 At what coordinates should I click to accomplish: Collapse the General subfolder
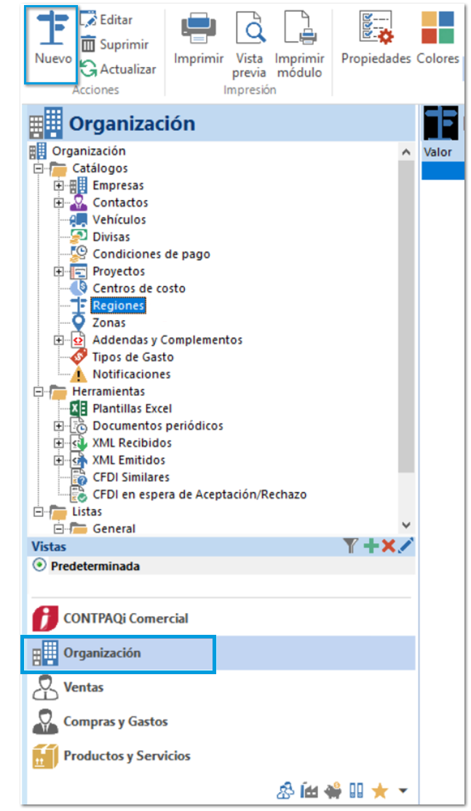pos(59,529)
